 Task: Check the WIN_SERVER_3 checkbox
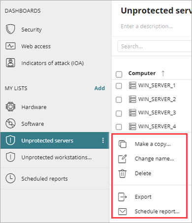click(x=119, y=113)
